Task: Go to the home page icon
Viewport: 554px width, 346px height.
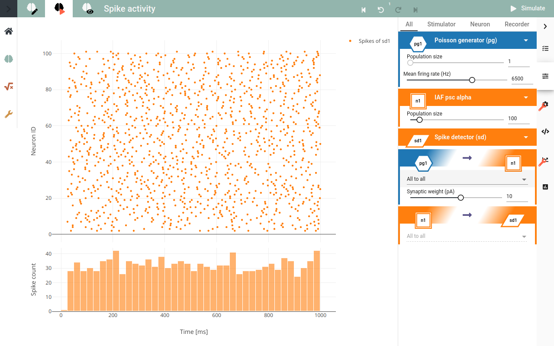Action: pos(9,31)
